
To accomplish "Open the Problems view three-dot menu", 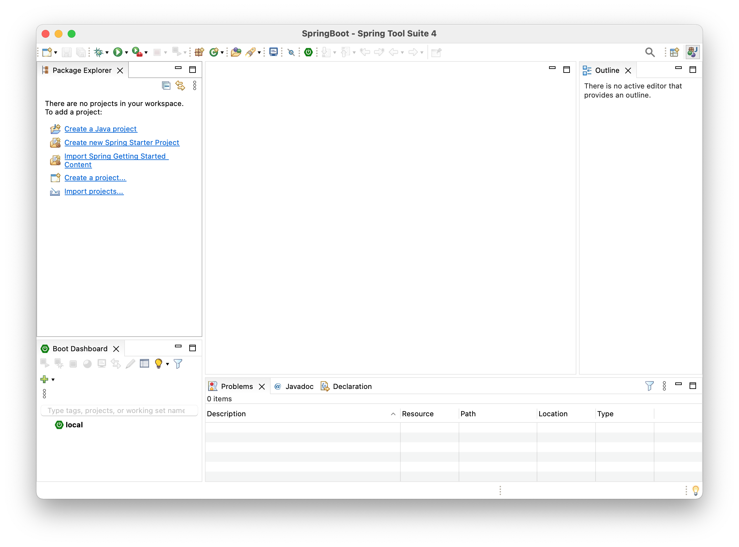I will point(664,386).
